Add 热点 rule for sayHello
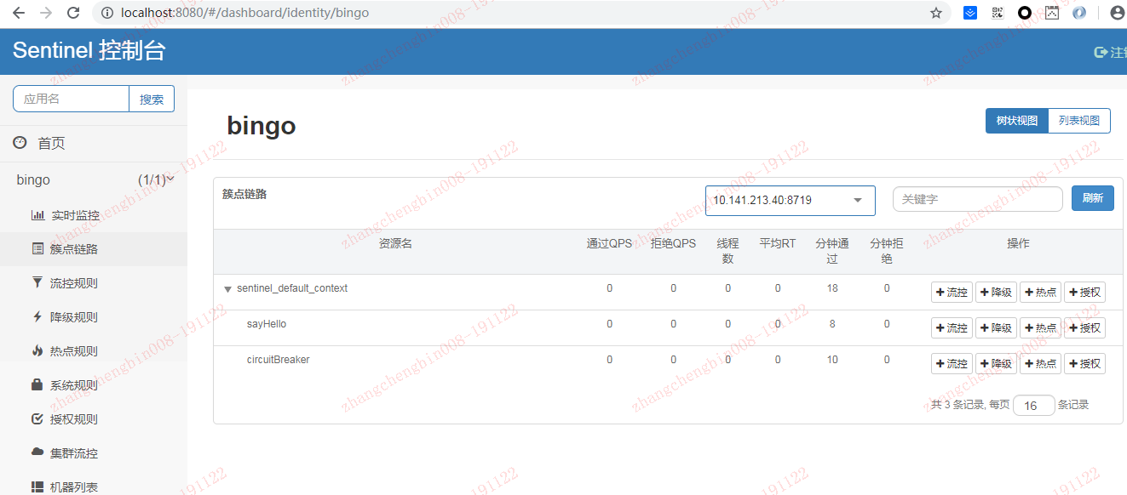Viewport: 1127px width, 495px height. (x=1040, y=328)
